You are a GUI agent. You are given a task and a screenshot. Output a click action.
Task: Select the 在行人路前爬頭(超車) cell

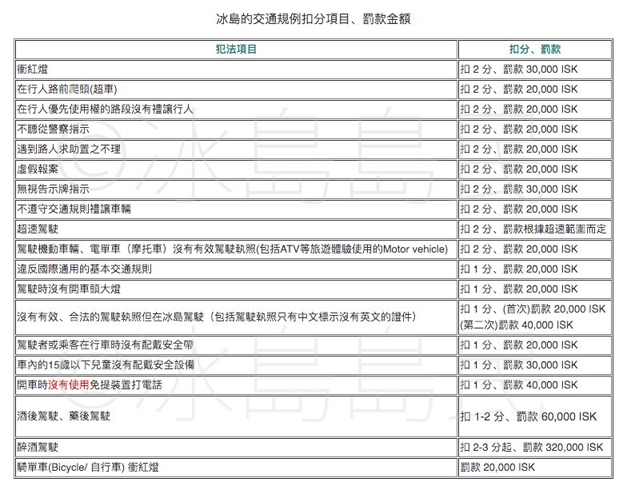(x=236, y=90)
